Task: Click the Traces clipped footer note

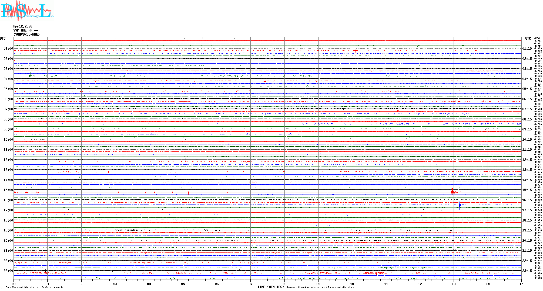Action: [x=320, y=287]
